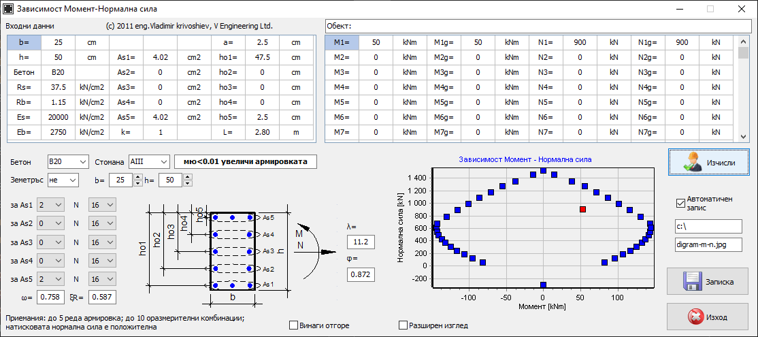Click the Записка floppy disk button
This screenshot has height=337, width=758.
(708, 280)
